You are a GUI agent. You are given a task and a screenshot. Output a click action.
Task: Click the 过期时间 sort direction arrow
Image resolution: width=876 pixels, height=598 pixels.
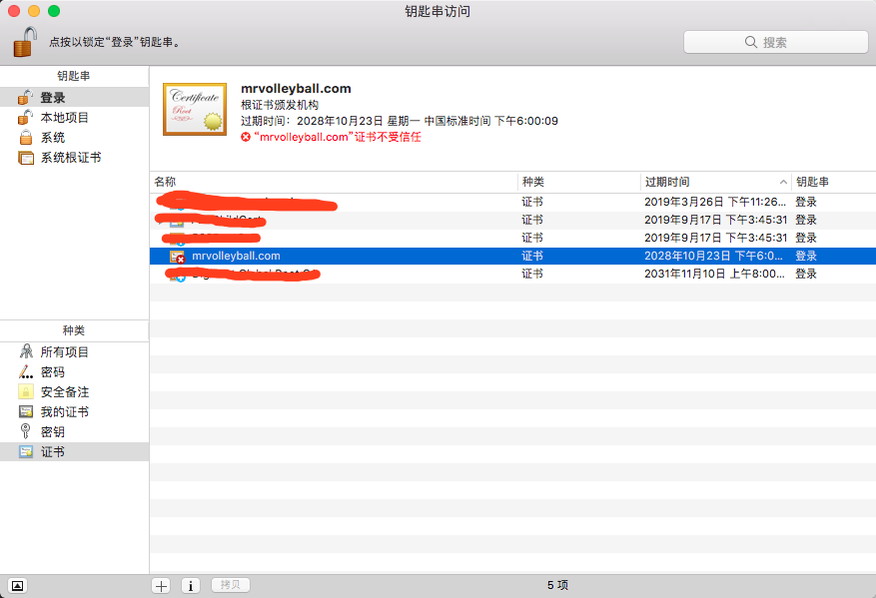point(783,182)
